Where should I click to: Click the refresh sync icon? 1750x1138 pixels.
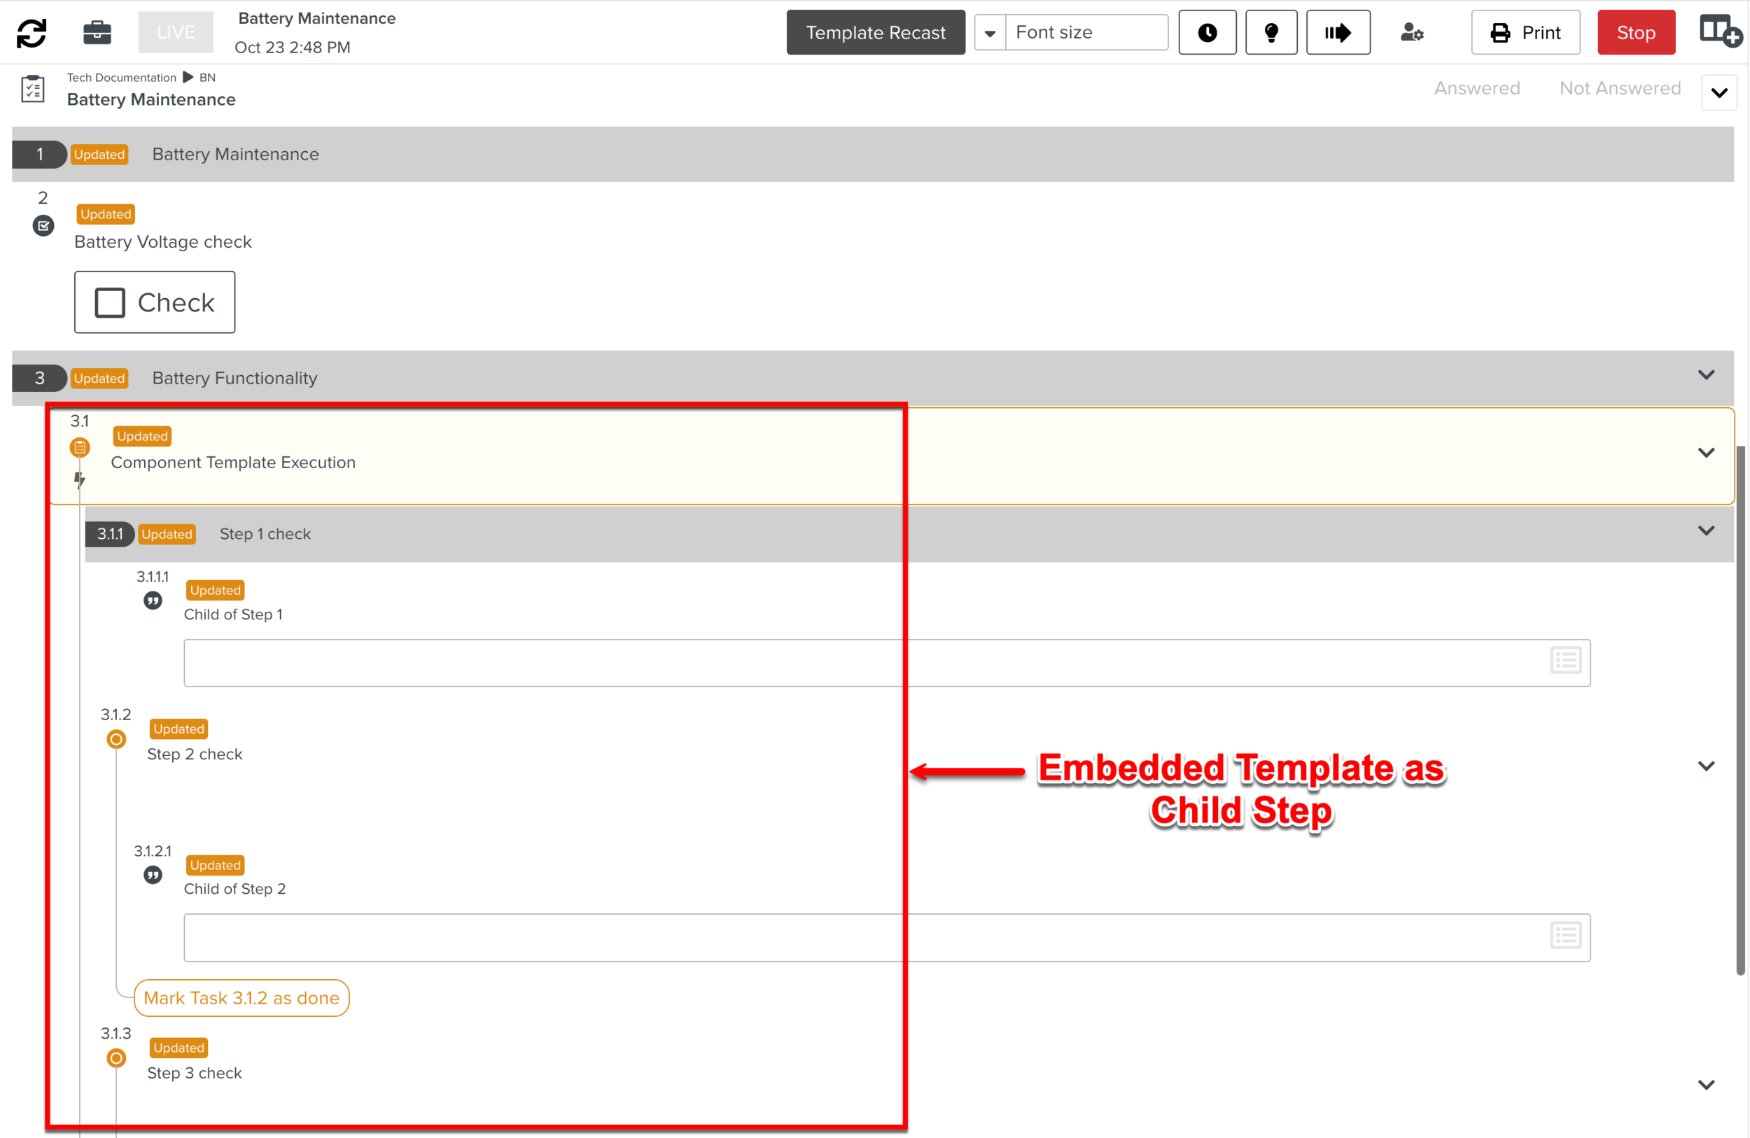click(31, 32)
